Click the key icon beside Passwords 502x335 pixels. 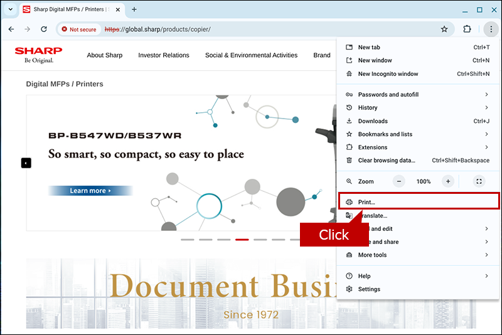point(349,94)
